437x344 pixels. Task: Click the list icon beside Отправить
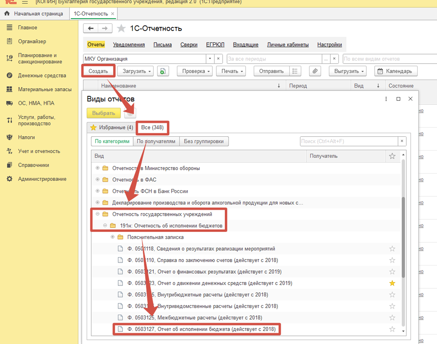(295, 71)
